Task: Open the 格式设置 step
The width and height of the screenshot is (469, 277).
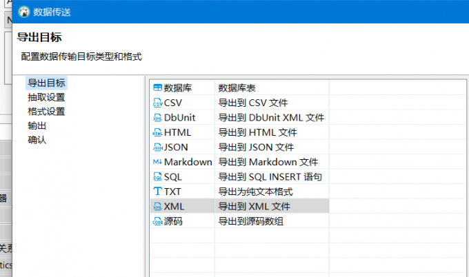Action: [x=46, y=112]
